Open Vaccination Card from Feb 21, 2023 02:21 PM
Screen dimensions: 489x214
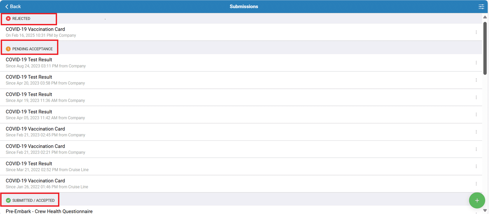[241, 149]
